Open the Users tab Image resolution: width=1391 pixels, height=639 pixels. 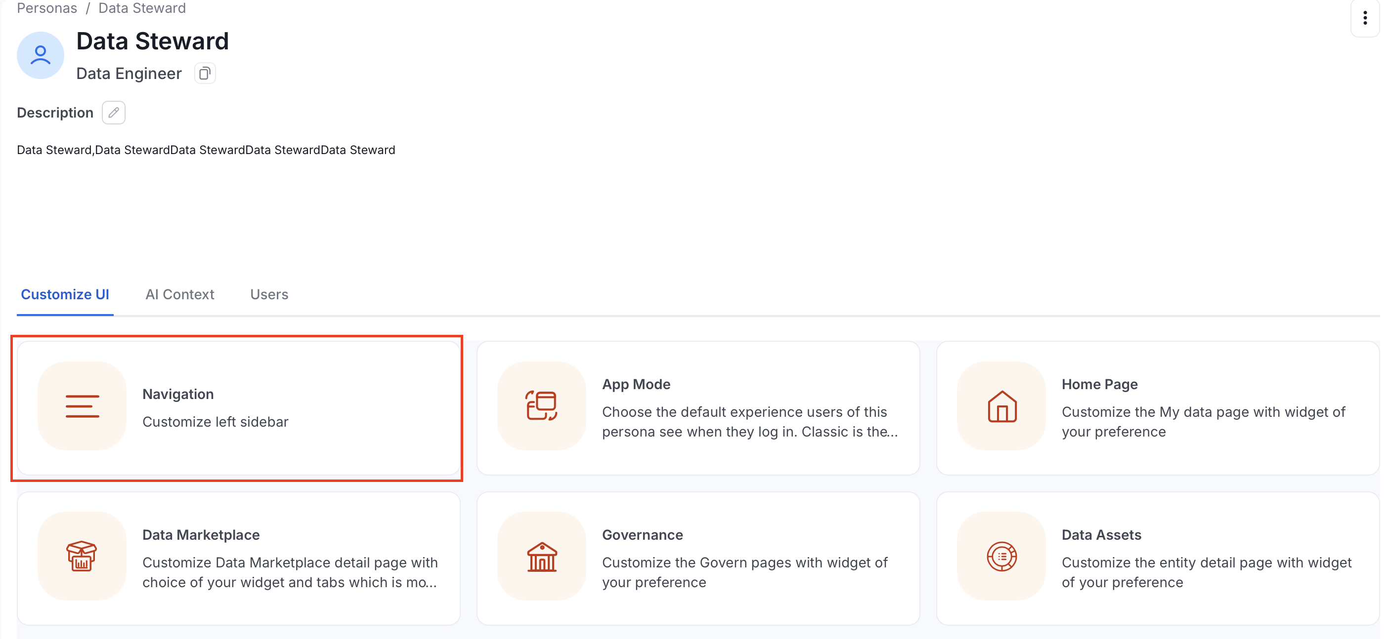pyautogui.click(x=269, y=294)
